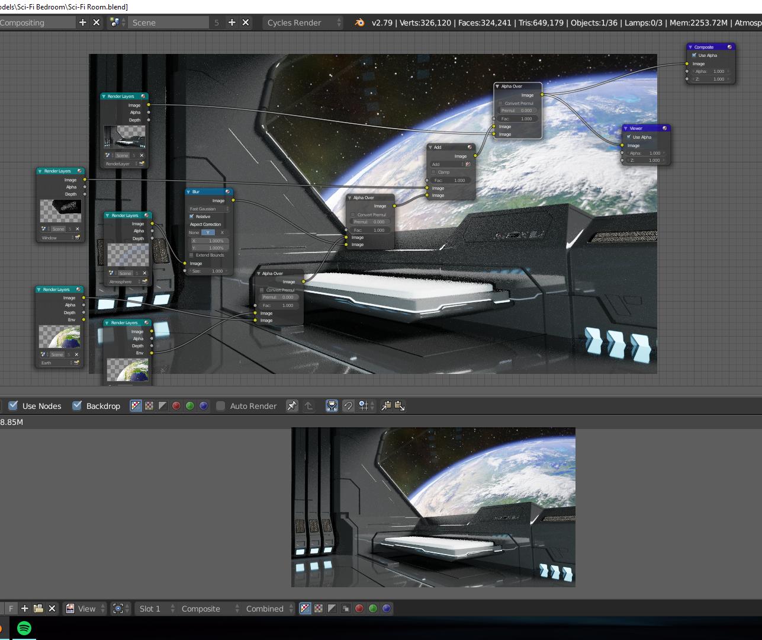Add a new Compositing screen layout

point(82,23)
